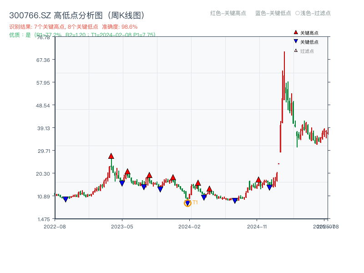This screenshot has width=364, height=273.
Task: Click the orange circled T1 marker on the chart
Action: tap(187, 203)
